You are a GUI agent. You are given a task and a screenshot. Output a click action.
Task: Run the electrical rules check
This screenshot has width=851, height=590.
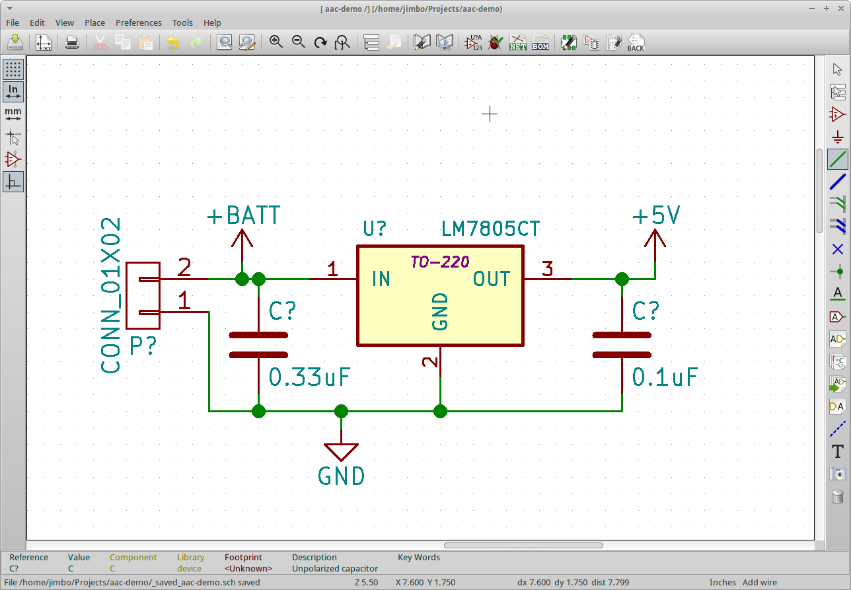click(495, 42)
